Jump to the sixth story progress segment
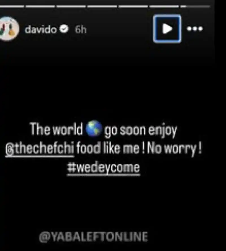Screen dimensions: 226x251 coord(164,7)
